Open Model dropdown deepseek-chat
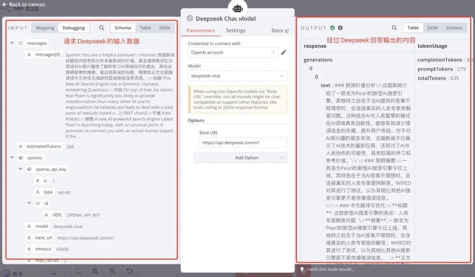The image size is (475, 277). [x=237, y=76]
